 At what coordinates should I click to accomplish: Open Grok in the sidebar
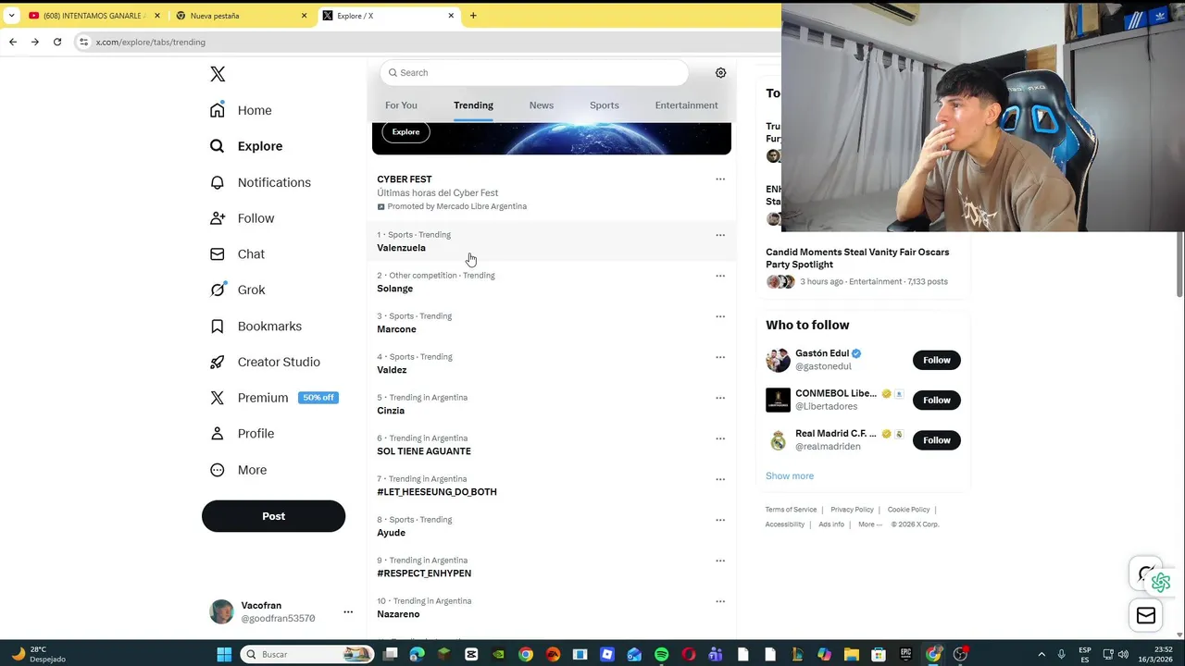click(x=238, y=290)
